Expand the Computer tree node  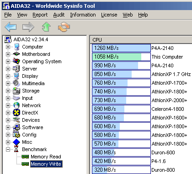tap(8, 47)
